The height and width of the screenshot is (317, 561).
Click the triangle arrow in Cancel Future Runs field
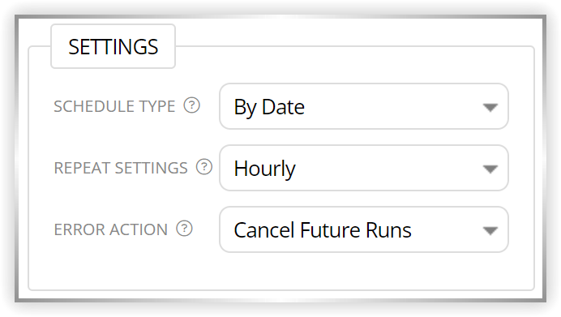click(x=490, y=231)
